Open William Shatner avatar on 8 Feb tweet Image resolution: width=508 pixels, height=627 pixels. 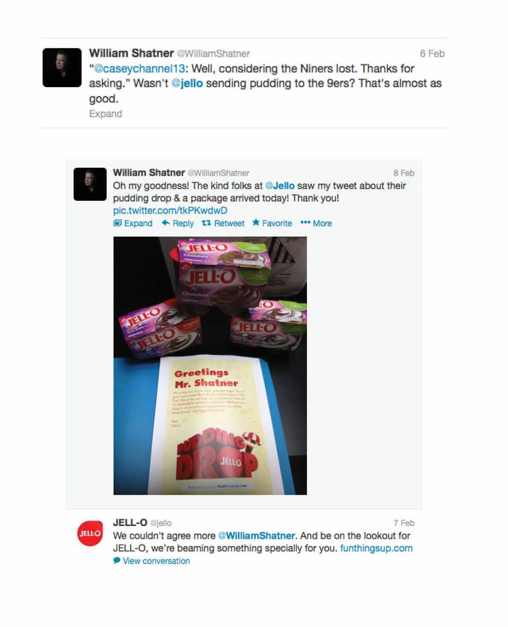coord(90,184)
